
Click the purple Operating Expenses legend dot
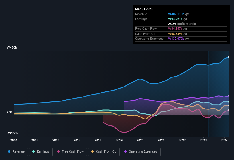coord(126,152)
